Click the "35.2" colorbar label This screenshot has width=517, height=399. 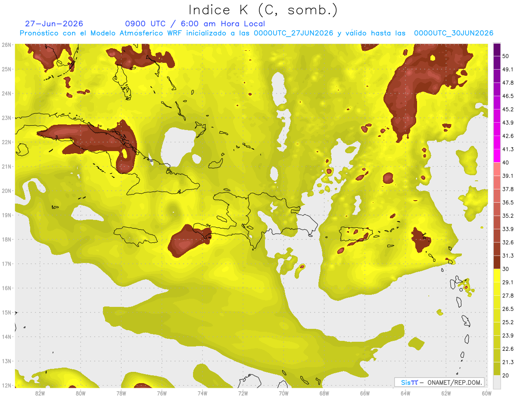(508, 216)
